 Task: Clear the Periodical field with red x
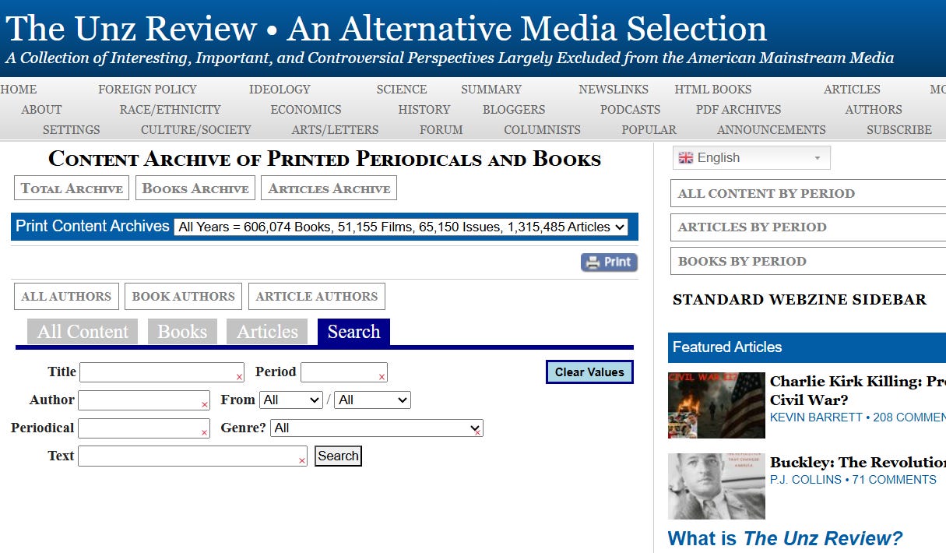205,433
